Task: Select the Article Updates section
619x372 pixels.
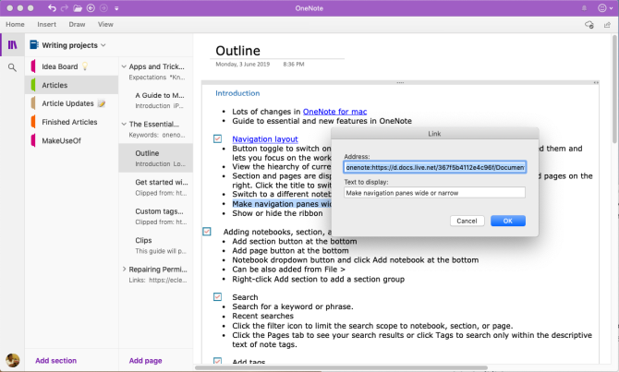Action: click(x=71, y=103)
